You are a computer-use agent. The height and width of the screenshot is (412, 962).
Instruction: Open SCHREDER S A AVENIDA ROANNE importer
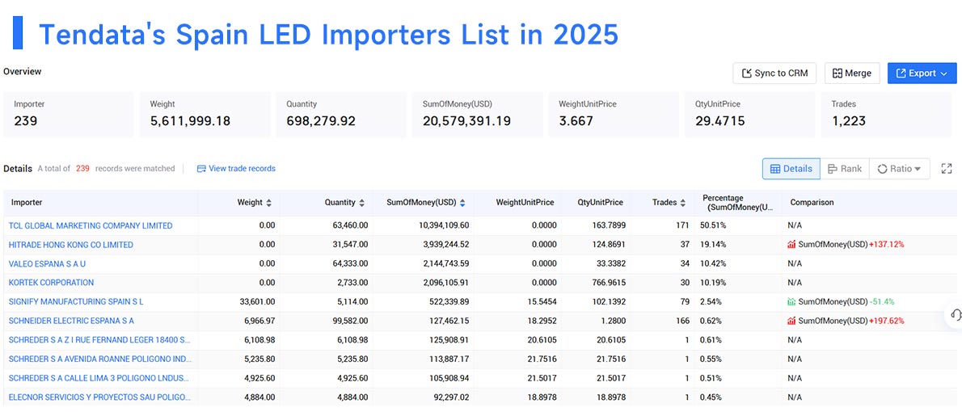99,359
